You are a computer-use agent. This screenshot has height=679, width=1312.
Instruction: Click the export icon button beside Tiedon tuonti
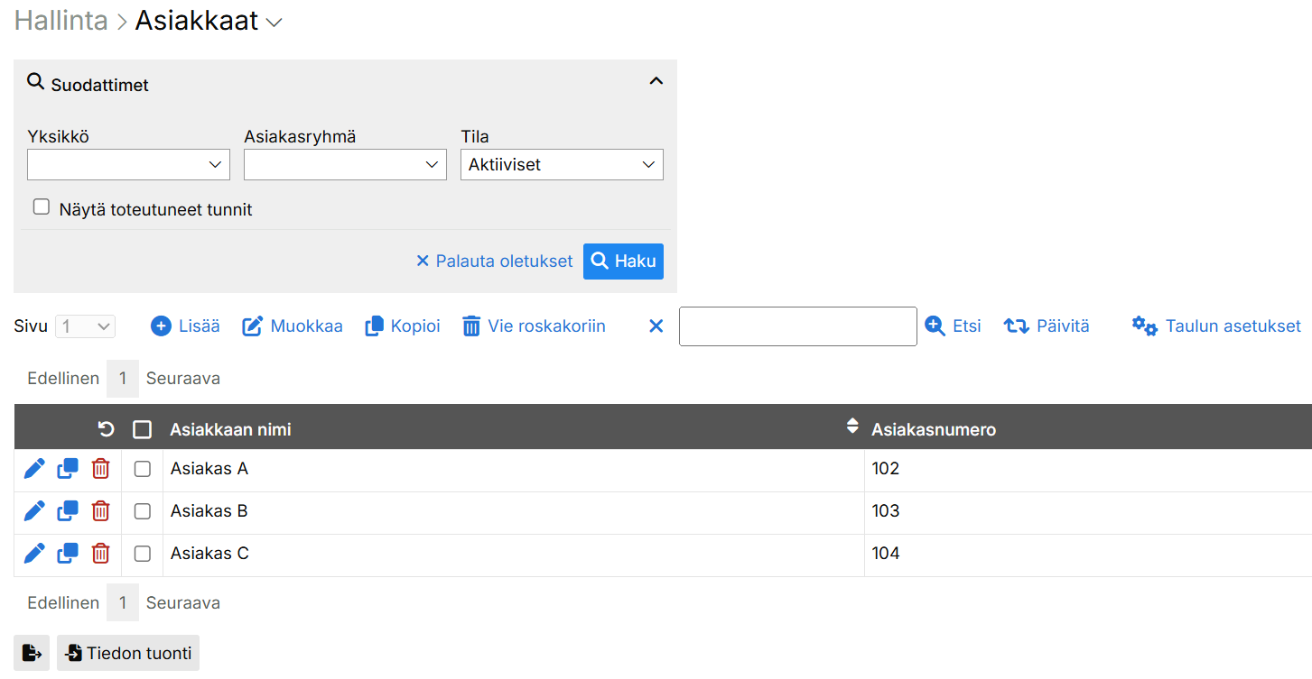[32, 653]
